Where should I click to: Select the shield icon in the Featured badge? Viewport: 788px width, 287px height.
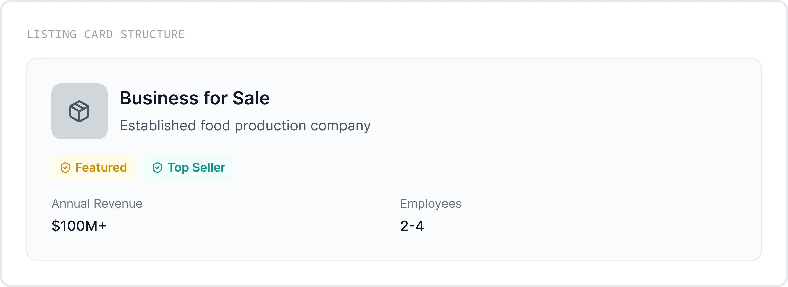(66, 167)
